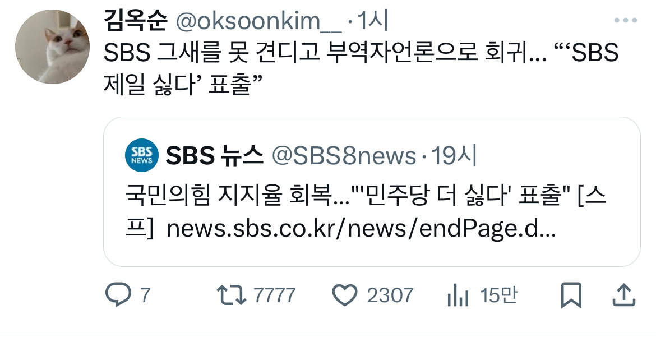Open 김옥순 display name profile
The width and height of the screenshot is (656, 342).
pos(136,21)
